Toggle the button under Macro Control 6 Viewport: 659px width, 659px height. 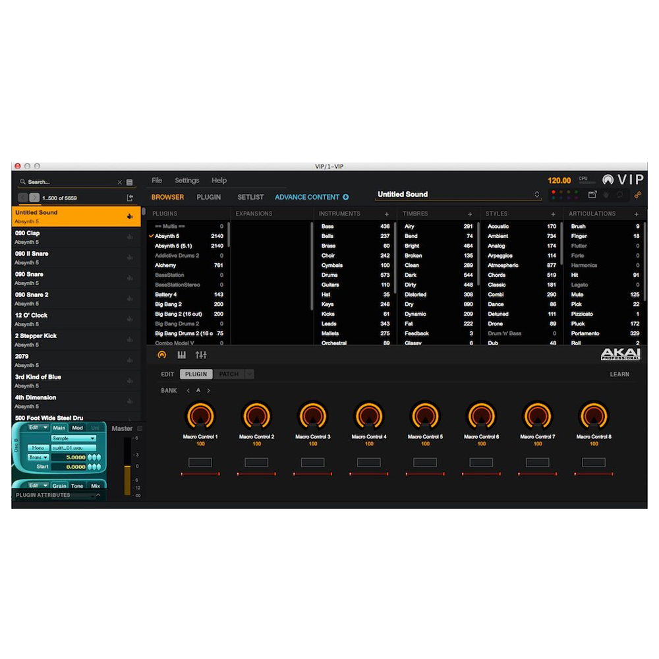(x=481, y=463)
